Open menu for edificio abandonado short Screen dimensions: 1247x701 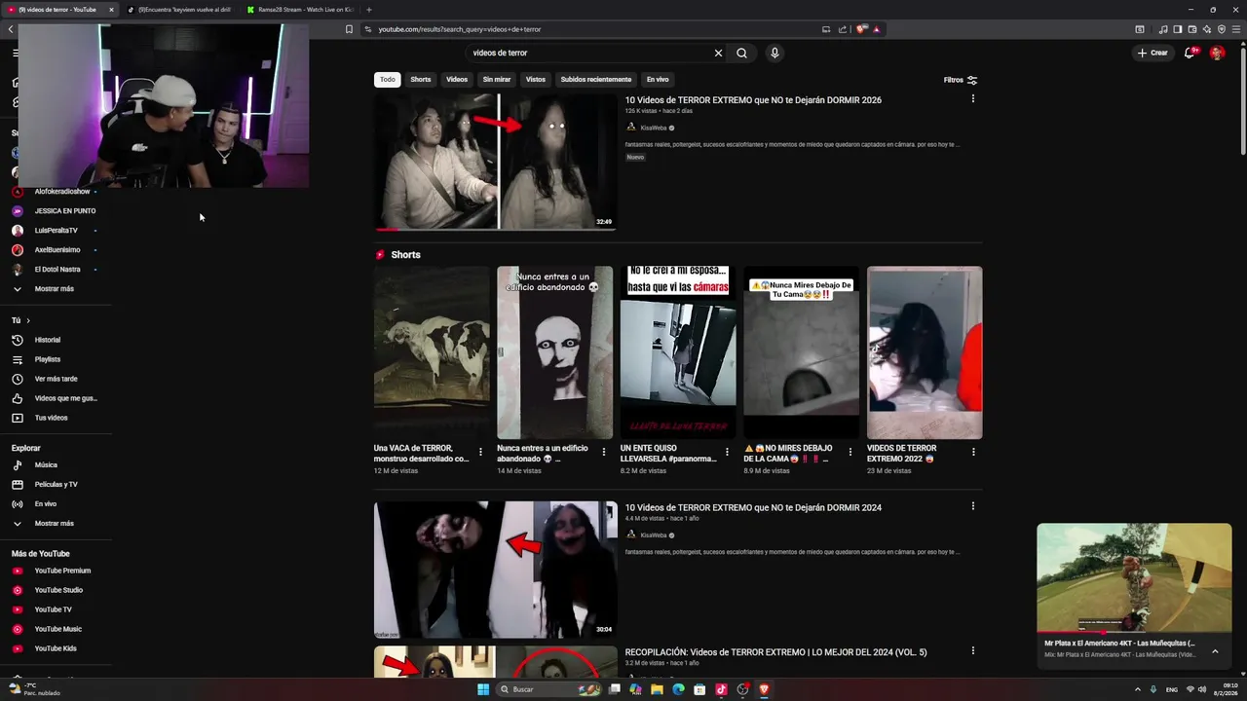click(x=604, y=452)
